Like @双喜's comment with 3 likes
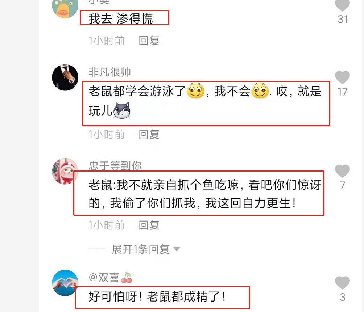The width and height of the screenshot is (364, 312). [342, 283]
